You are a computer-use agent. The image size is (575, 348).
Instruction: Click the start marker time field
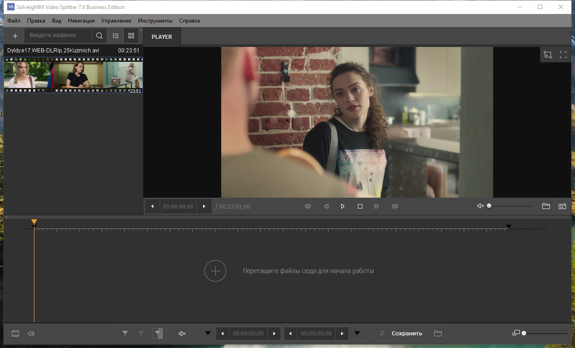[248, 334]
